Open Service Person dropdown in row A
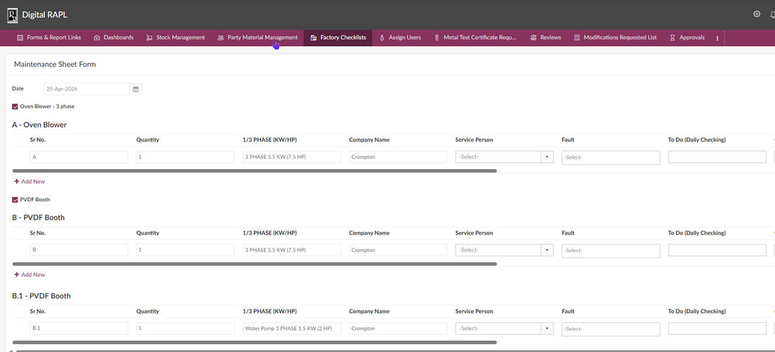Screen dimensions: 775x352 point(504,157)
